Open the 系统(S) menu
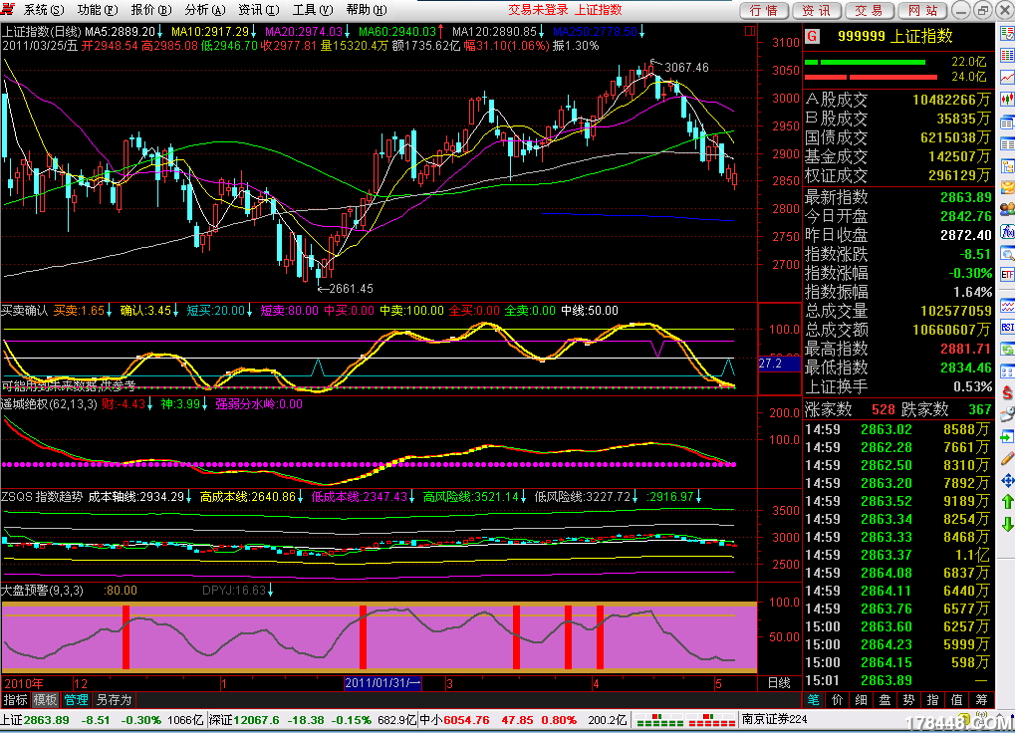Image resolution: width=1015 pixels, height=733 pixels. click(44, 10)
